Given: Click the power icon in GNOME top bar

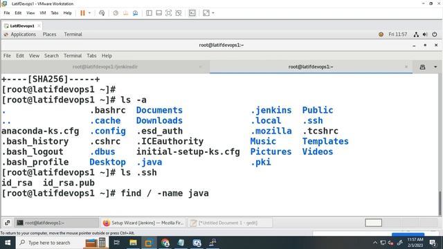Looking at the screenshot, I should click(435, 35).
